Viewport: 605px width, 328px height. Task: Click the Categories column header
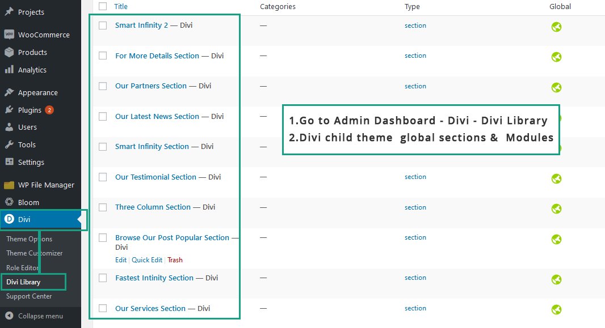(278, 7)
